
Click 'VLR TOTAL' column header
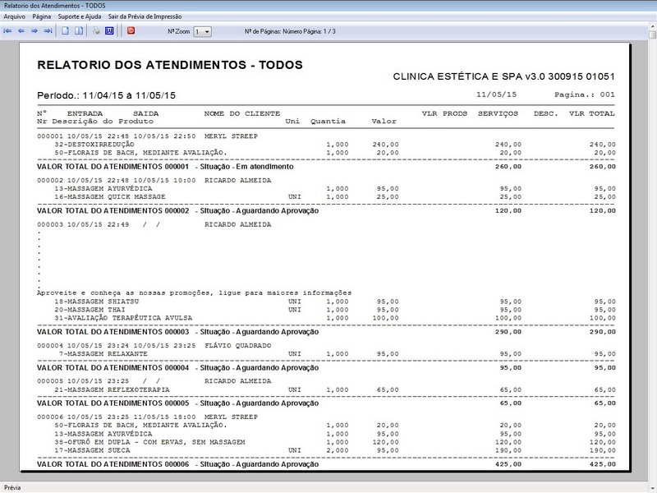pos(591,113)
